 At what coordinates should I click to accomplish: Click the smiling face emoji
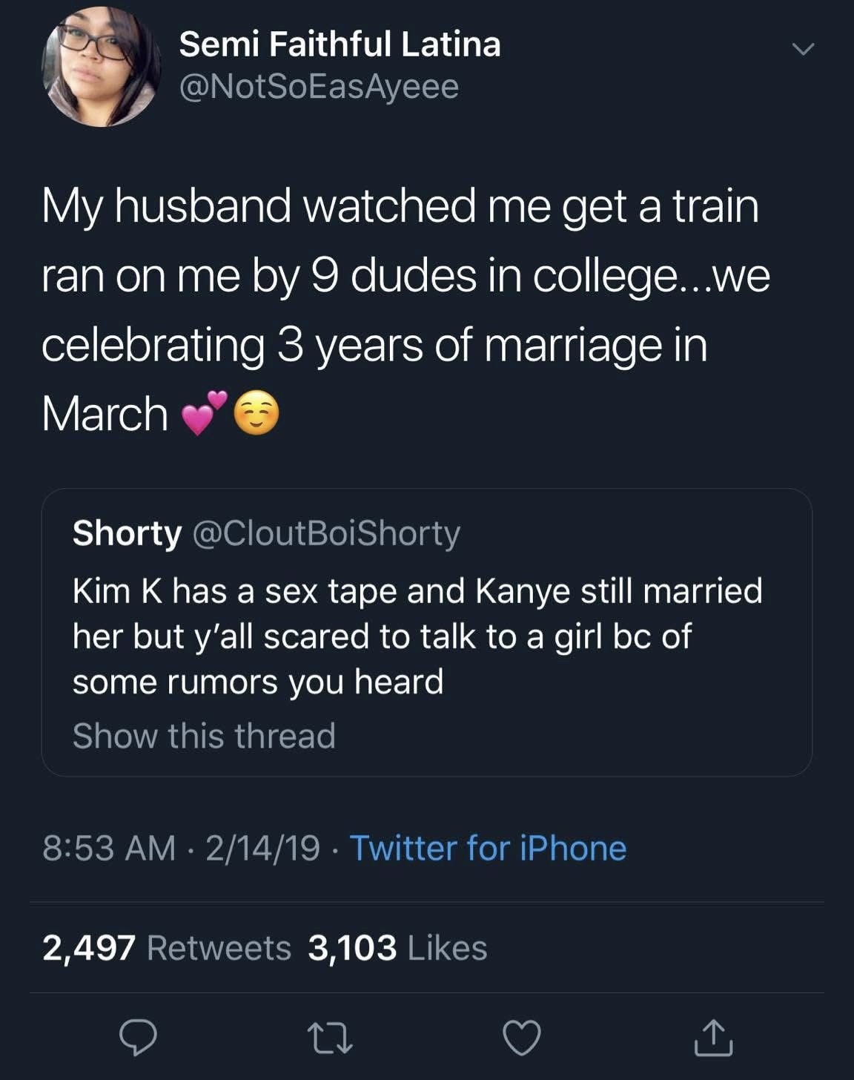[x=256, y=414]
